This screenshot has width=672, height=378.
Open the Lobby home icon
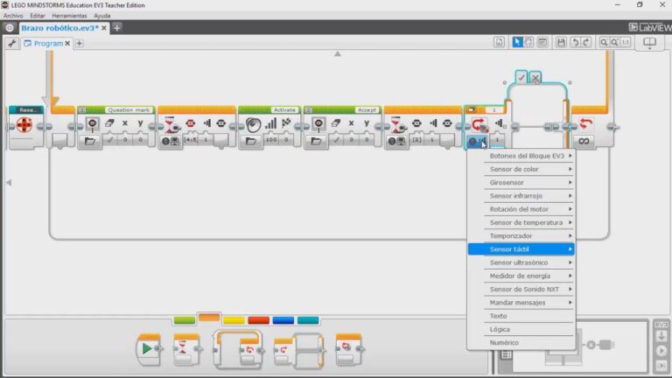(x=9, y=28)
